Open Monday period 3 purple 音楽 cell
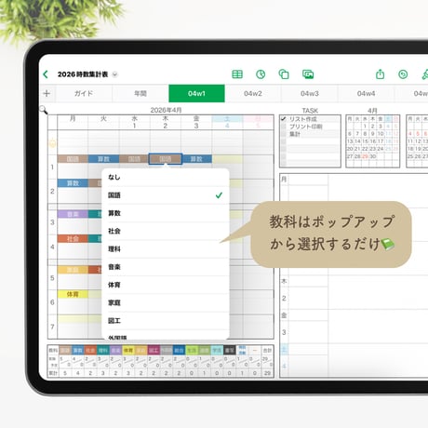This screenshot has height=428, width=428. tap(73, 214)
